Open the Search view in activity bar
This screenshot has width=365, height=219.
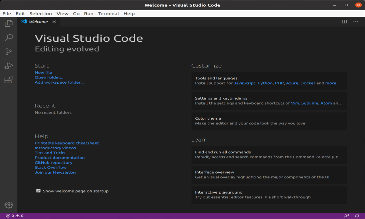(9, 37)
